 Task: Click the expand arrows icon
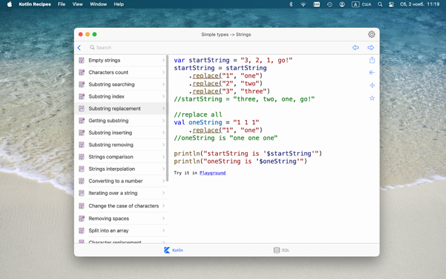(x=372, y=85)
